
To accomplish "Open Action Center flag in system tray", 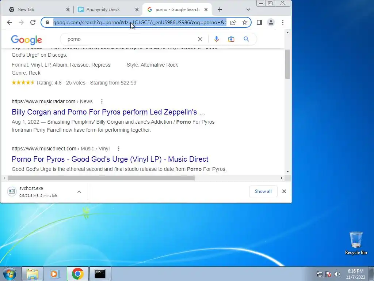I will tap(328, 274).
